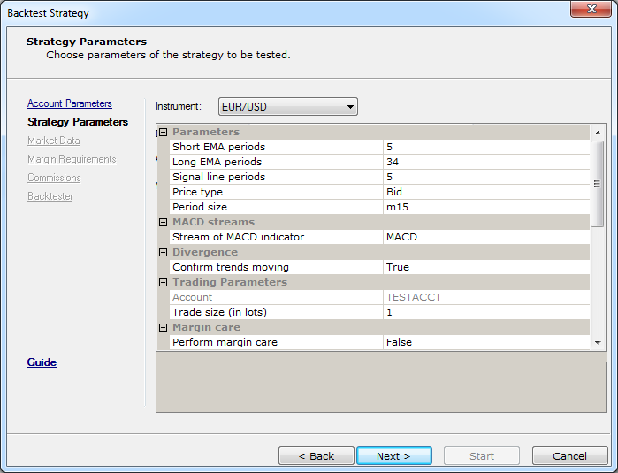Cancel the backtest wizard
This screenshot has width=618, height=473.
point(570,456)
